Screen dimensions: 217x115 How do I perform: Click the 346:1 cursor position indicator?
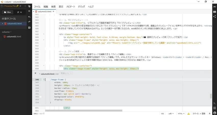pos(36,114)
